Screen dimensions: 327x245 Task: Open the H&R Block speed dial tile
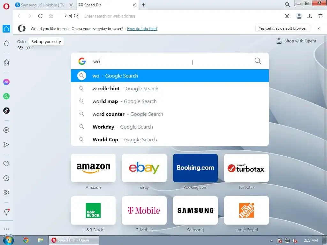coord(93,211)
